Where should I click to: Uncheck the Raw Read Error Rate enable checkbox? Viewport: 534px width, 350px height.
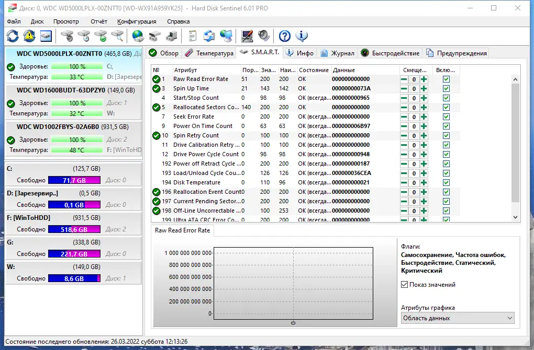pos(446,79)
